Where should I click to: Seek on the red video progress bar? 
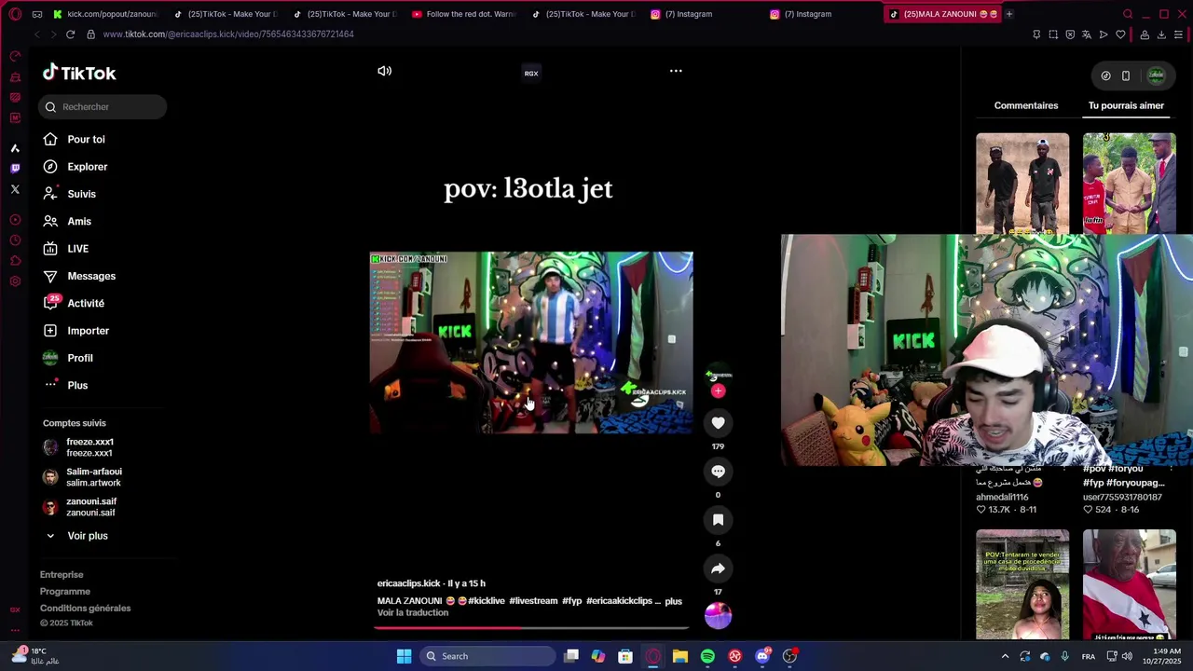pyautogui.click(x=531, y=627)
